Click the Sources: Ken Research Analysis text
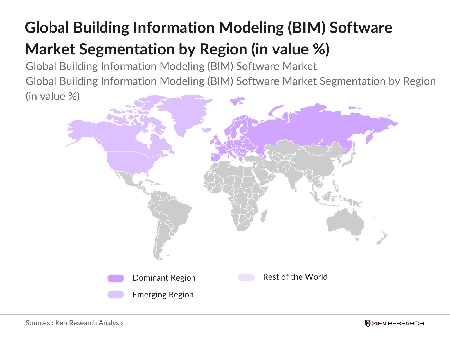Image resolution: width=450 pixels, height=337 pixels. tap(75, 323)
